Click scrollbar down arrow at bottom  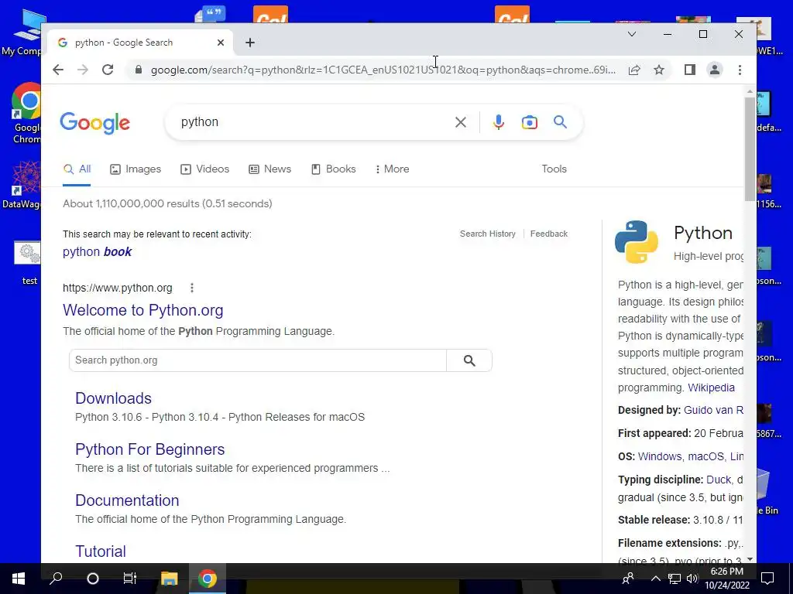[x=750, y=558]
